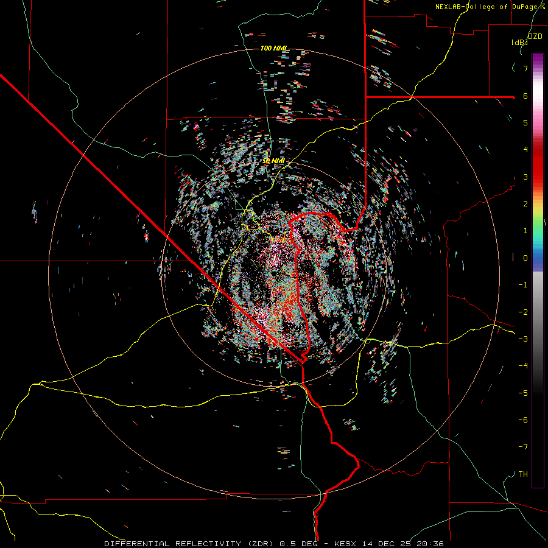Image resolution: width=548 pixels, height=548 pixels.
Task: Click the "100 NMI" range ring label
Action: pyautogui.click(x=274, y=48)
